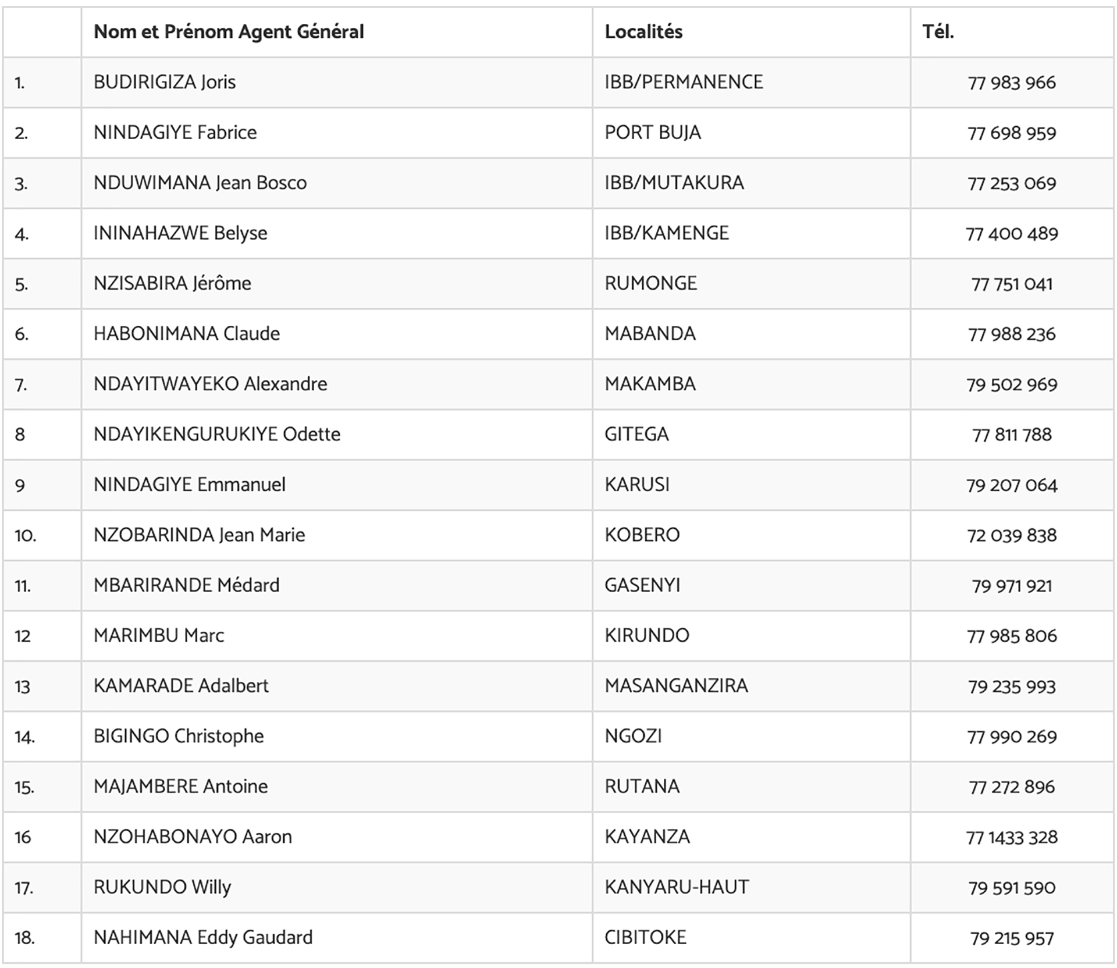The width and height of the screenshot is (1117, 968).
Task: Select the KANYARU-HAUT locality cell
Action: click(677, 887)
